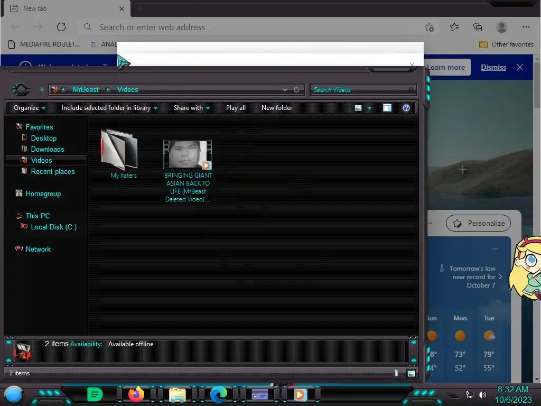Select Network in navigation pane
The width and height of the screenshot is (541, 406).
click(x=38, y=249)
